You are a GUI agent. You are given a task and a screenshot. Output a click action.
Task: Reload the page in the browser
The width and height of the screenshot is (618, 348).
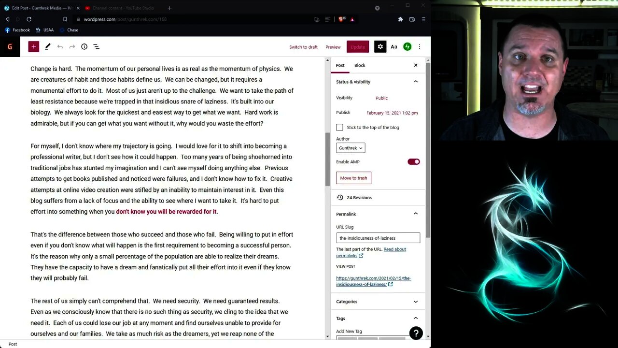(x=29, y=19)
